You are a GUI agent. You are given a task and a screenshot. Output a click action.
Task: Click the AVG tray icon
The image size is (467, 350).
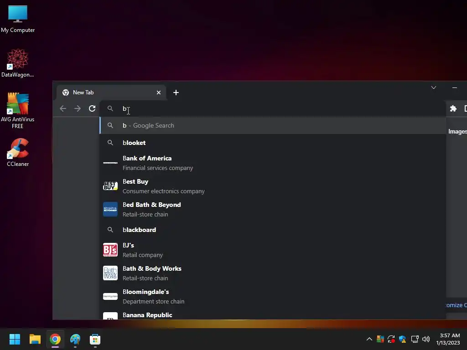click(x=380, y=339)
